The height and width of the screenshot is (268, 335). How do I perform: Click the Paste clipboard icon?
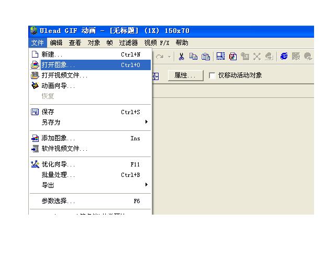206,57
